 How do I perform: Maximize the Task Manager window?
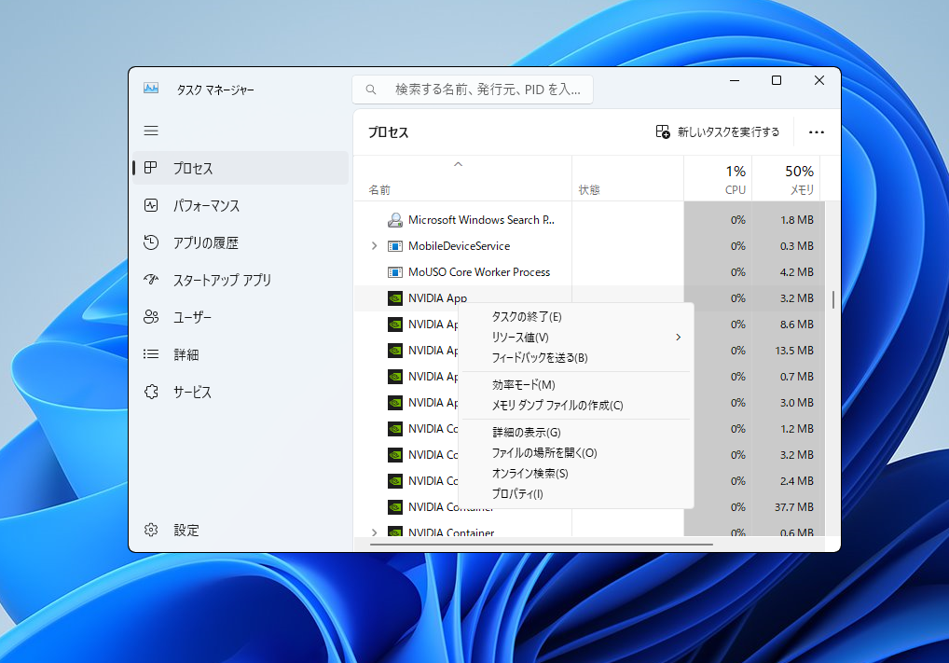point(777,80)
